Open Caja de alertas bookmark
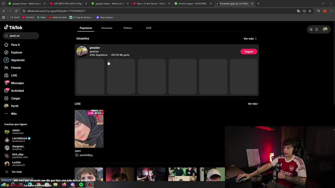 coord(81,17)
